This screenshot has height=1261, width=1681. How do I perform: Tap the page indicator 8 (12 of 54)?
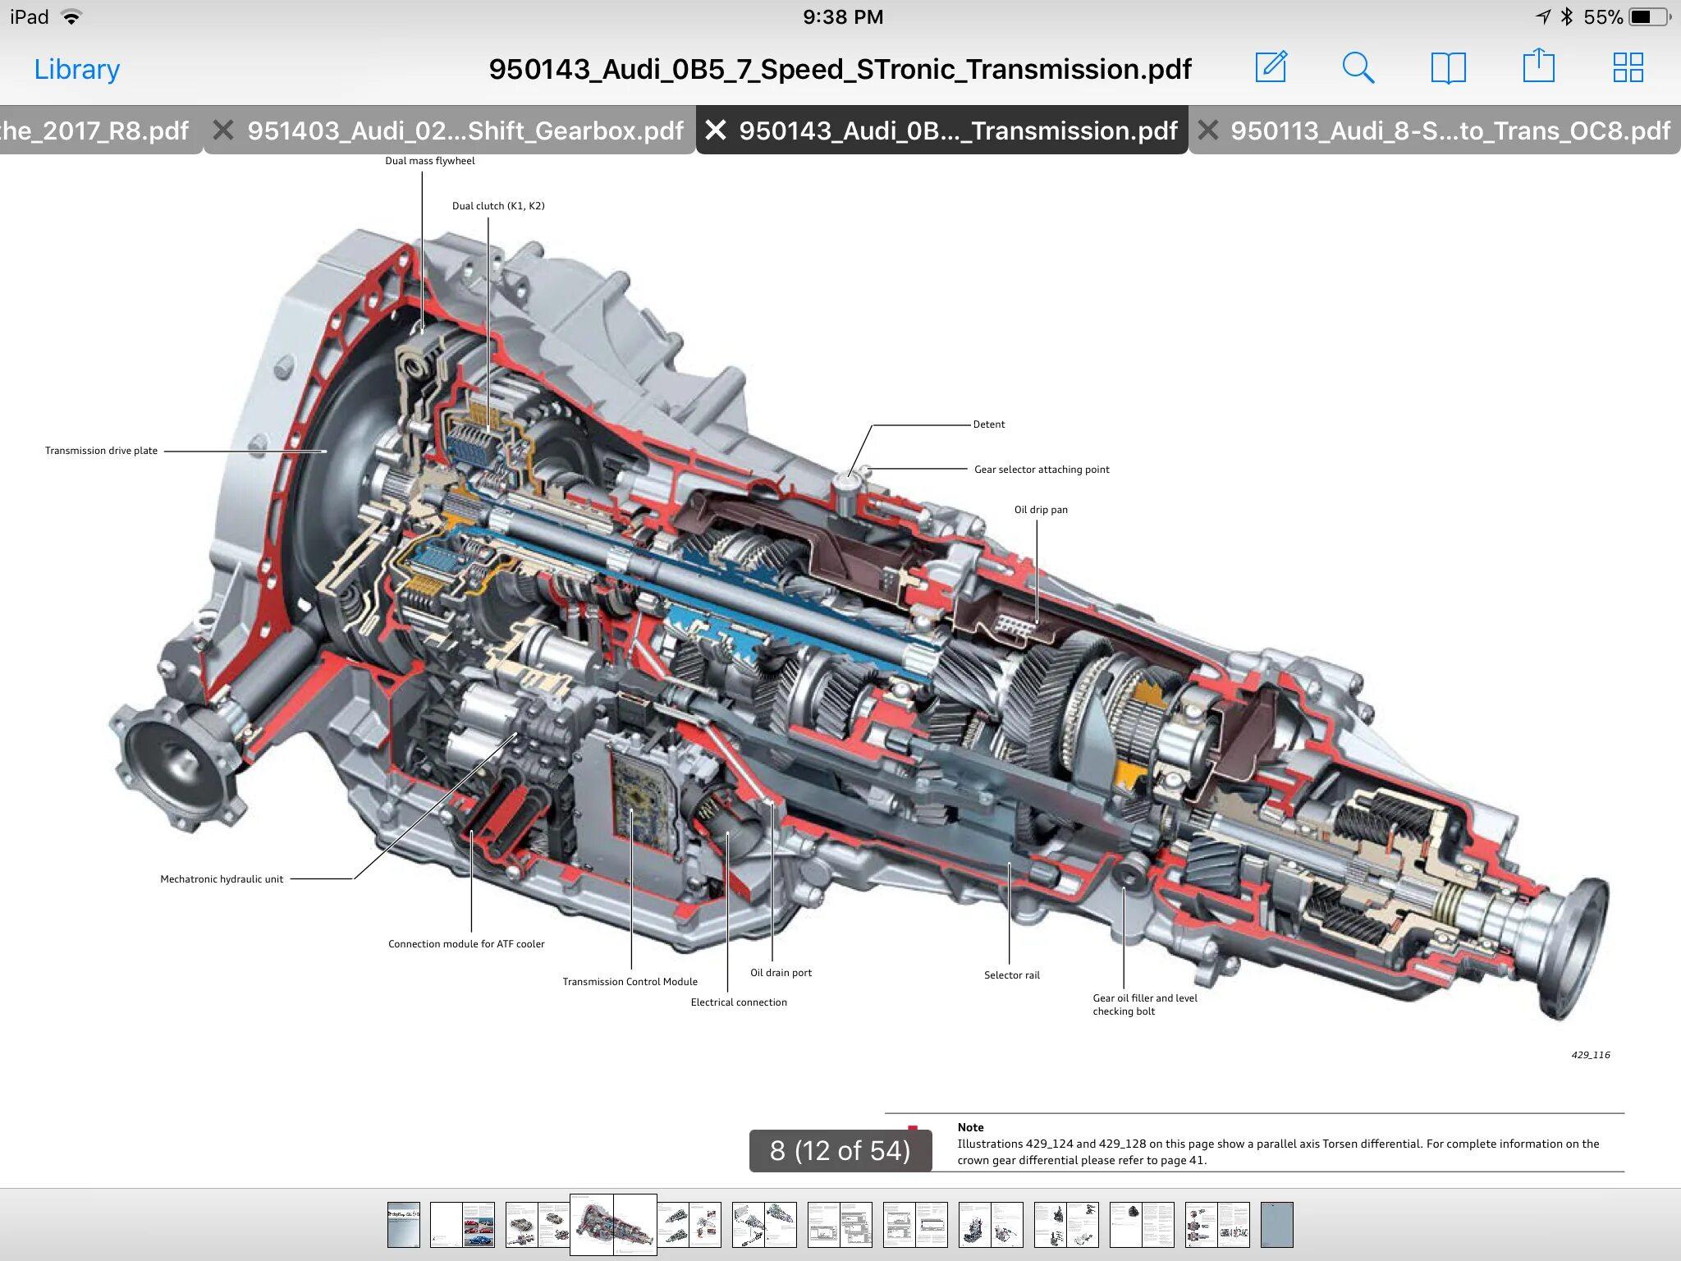click(x=840, y=1150)
